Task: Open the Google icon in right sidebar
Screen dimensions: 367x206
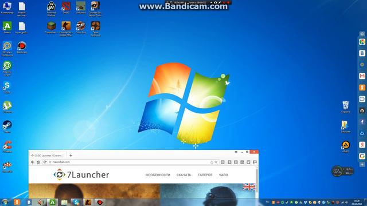Action: (362, 156)
